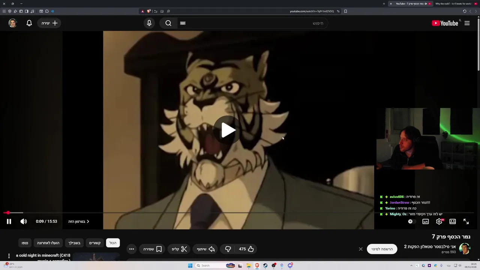Switch to theater mode
Screen dimensions: 480x270
453,222
